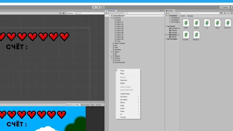Select Heart (5) in the Hierarchy

pyautogui.click(x=119, y=31)
